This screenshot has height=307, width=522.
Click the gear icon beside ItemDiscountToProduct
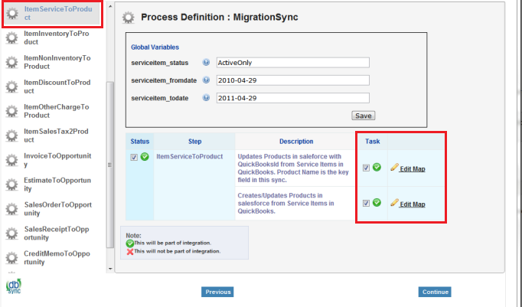click(x=12, y=87)
